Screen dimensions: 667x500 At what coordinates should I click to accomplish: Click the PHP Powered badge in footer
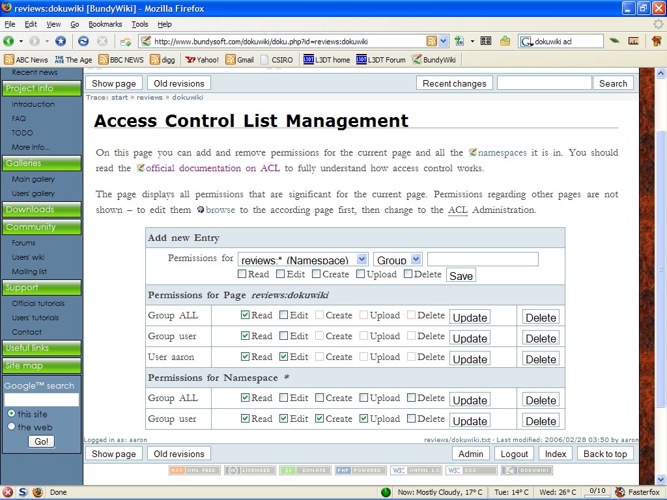[x=360, y=470]
